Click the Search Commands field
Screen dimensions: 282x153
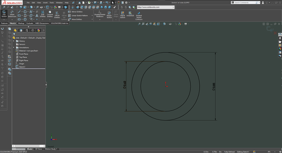coord(245,3)
